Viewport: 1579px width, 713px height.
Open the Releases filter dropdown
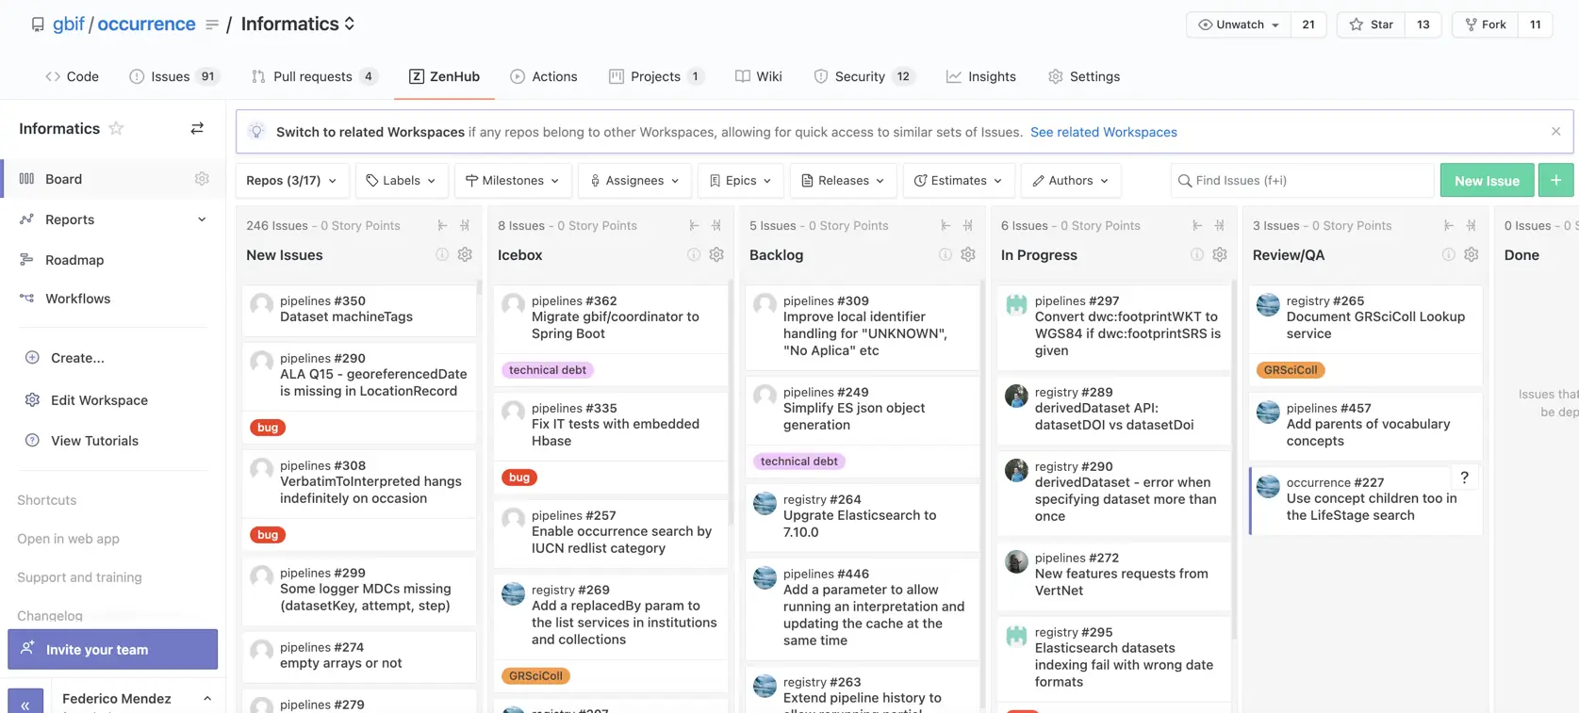(x=843, y=180)
